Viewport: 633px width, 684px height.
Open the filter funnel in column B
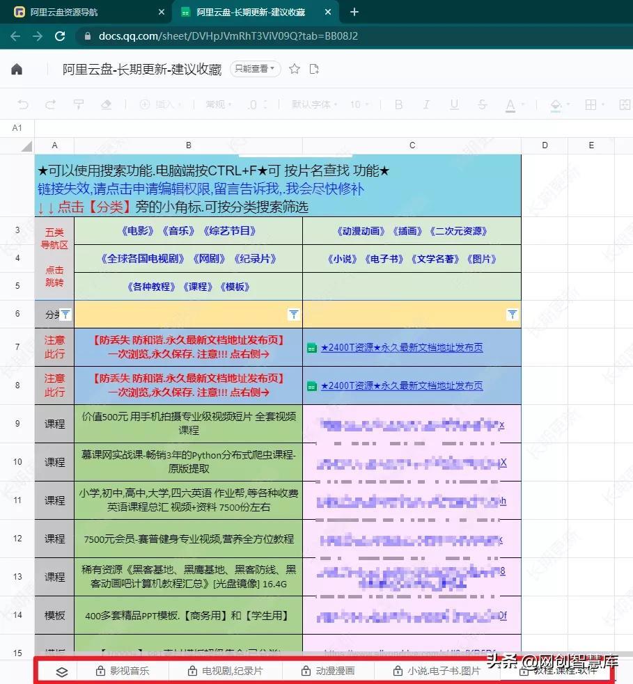tap(293, 315)
